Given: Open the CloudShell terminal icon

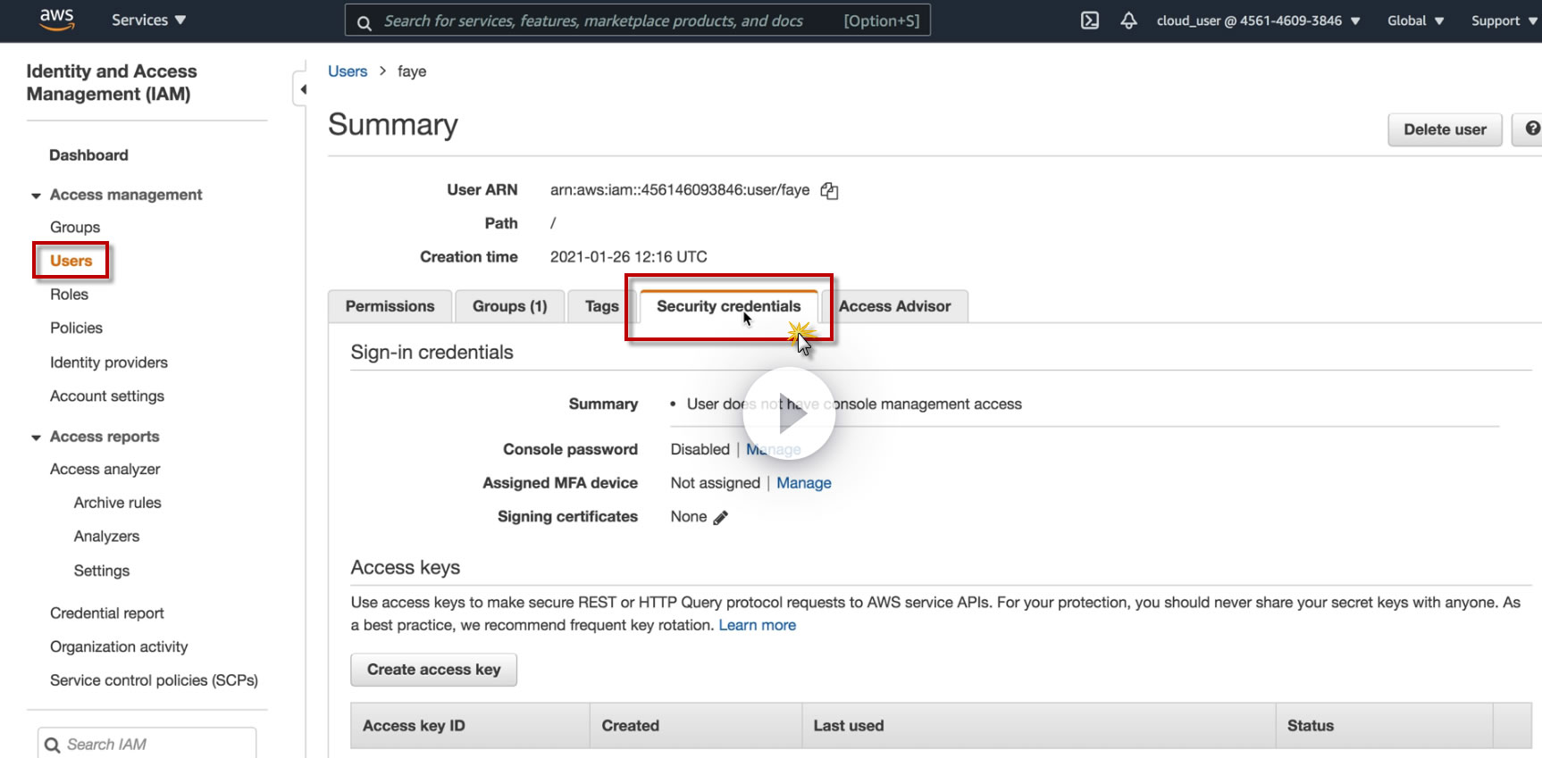Looking at the screenshot, I should [1090, 21].
